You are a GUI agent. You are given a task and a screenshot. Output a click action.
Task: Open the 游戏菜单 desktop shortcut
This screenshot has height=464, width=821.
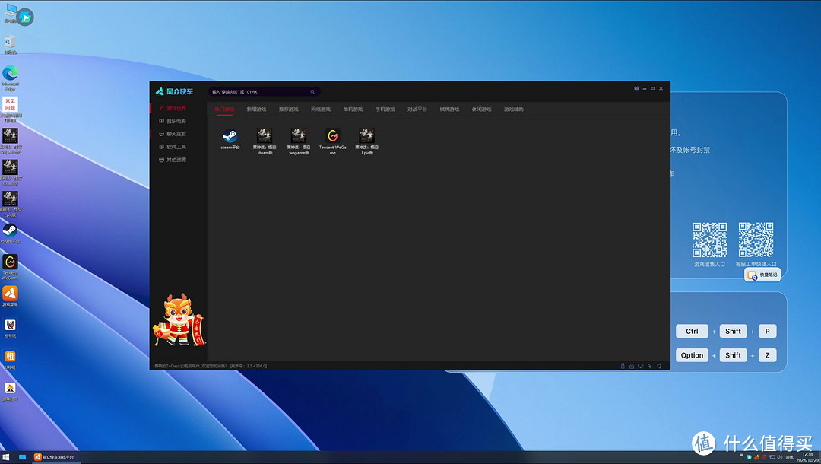10,294
